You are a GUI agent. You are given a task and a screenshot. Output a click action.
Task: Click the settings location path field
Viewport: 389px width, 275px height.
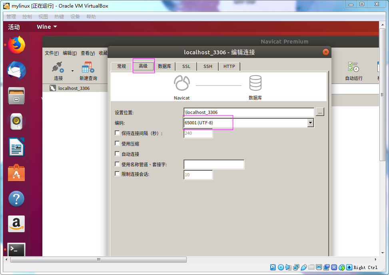click(249, 112)
